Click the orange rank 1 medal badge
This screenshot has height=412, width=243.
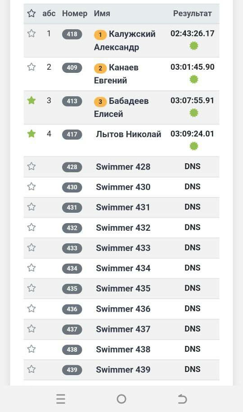click(x=100, y=35)
